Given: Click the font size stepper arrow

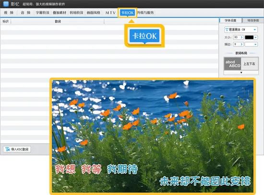Looking at the screenshot, I should (x=241, y=37).
